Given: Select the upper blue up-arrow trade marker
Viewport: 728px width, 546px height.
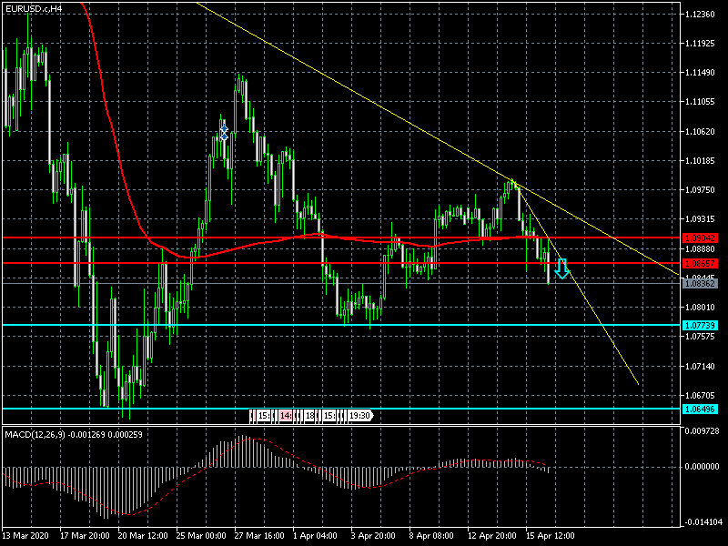Looking at the screenshot, I should tap(224, 126).
